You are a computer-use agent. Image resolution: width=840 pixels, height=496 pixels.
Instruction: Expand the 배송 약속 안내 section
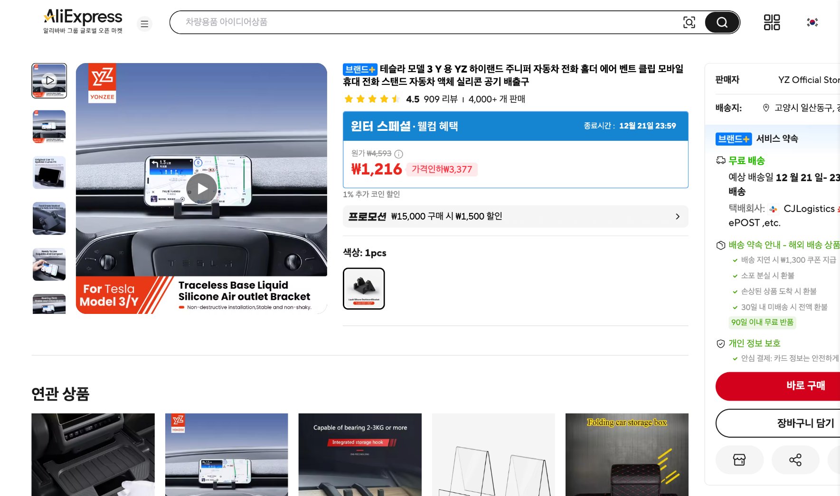[778, 246]
